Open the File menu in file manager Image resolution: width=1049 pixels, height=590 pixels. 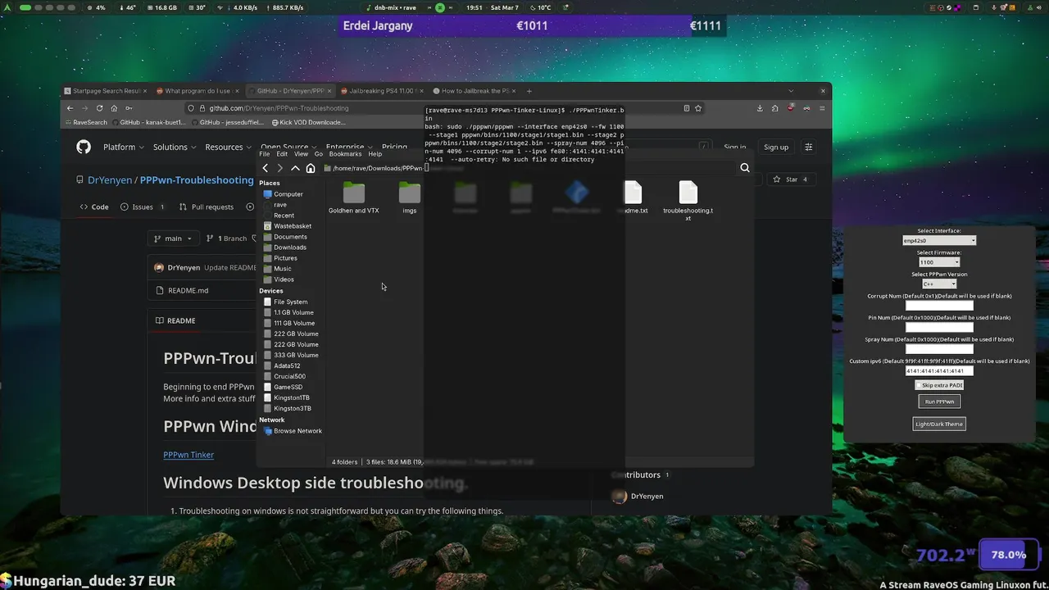[x=265, y=154]
